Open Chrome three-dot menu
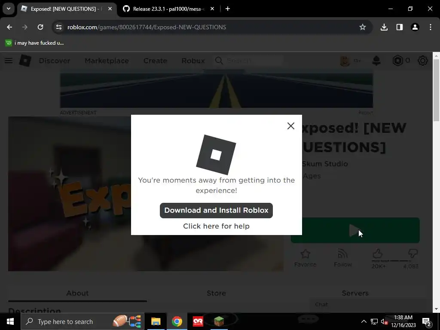 click(x=431, y=27)
